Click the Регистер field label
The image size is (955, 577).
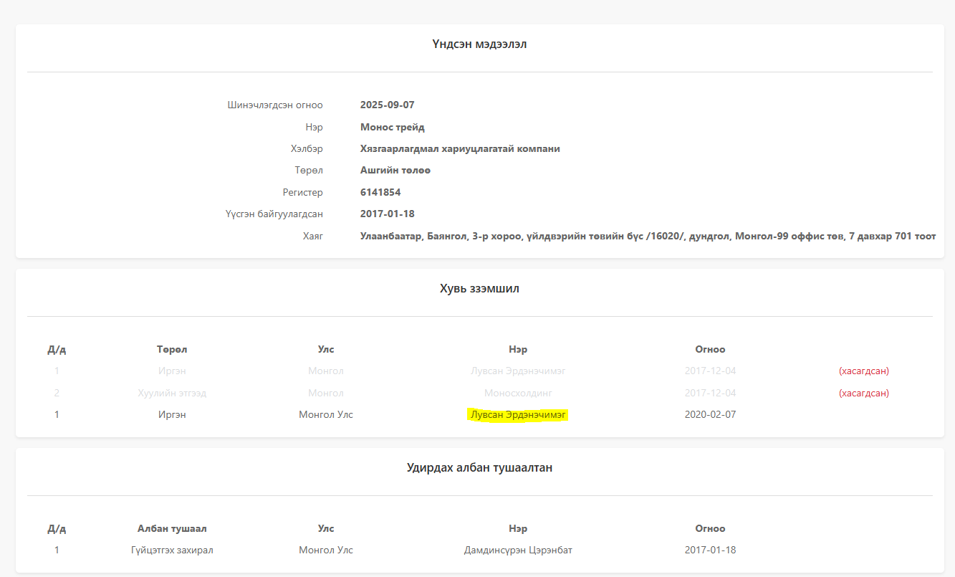[x=302, y=192]
